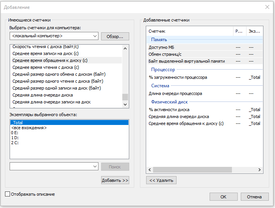Click << Удалить to remove counter

point(162,180)
